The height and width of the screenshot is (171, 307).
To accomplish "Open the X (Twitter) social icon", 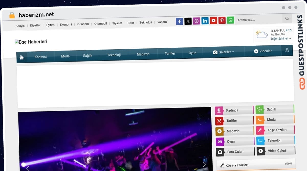I will tap(188, 21).
